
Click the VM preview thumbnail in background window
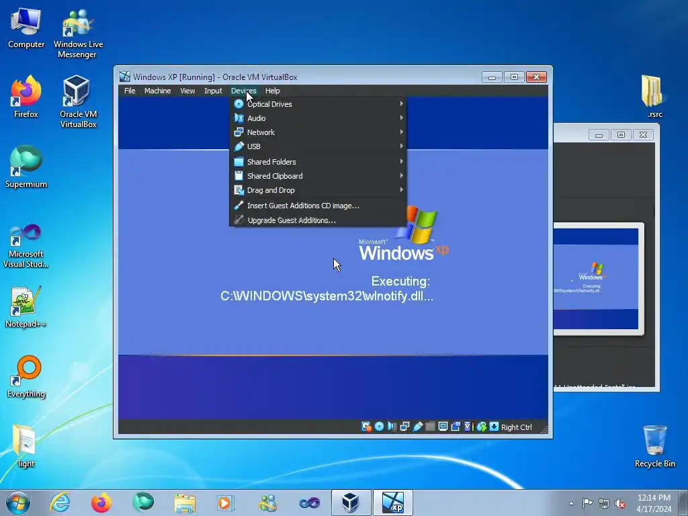599,279
